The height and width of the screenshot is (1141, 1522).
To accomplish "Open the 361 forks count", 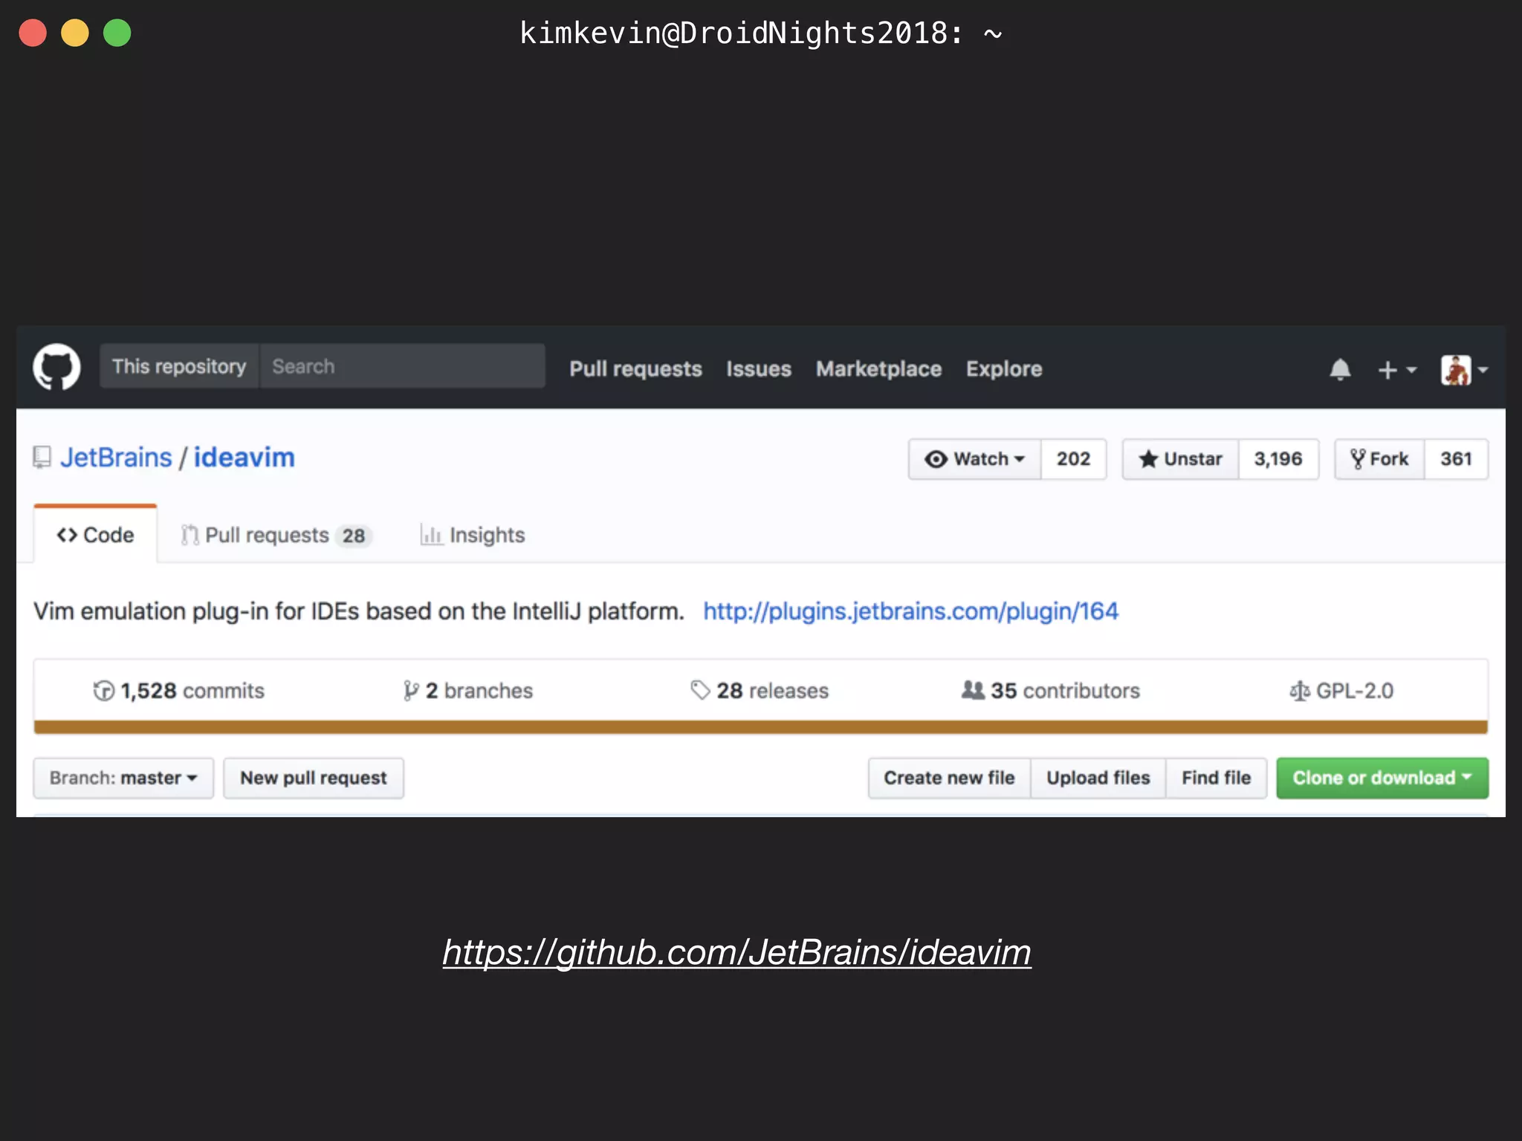I will (x=1456, y=459).
